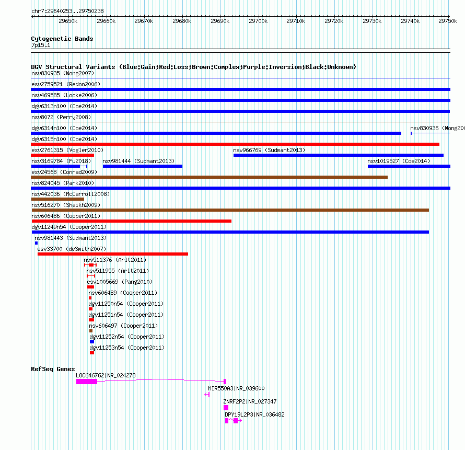Image resolution: width=465 pixels, height=450 pixels.
Task: Click the dgv6315n100 (Coe2014) red loss bar
Action: (235, 144)
